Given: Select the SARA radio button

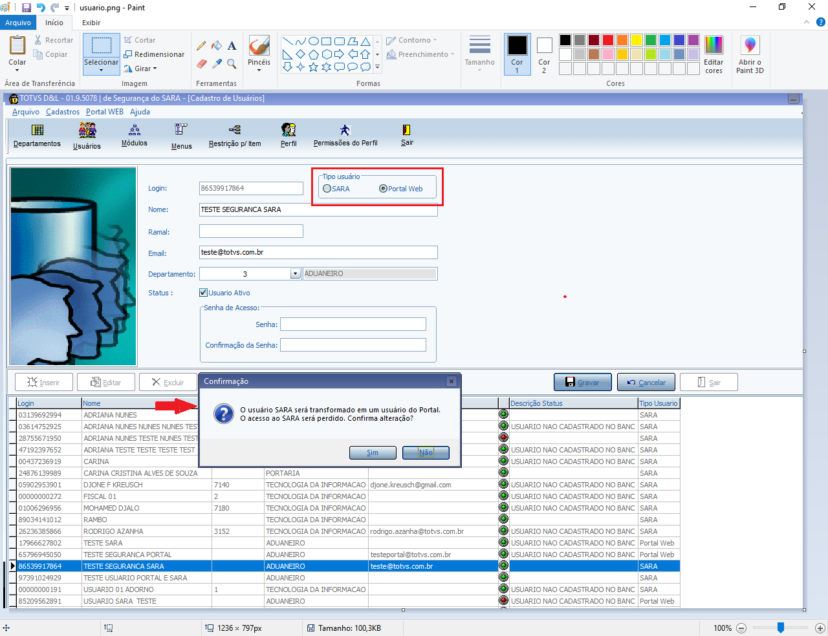Looking at the screenshot, I should pyautogui.click(x=327, y=189).
